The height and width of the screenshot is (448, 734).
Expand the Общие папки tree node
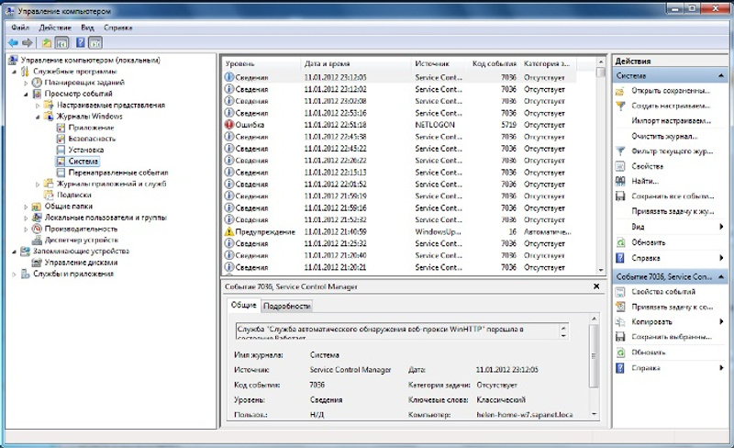tap(27, 207)
